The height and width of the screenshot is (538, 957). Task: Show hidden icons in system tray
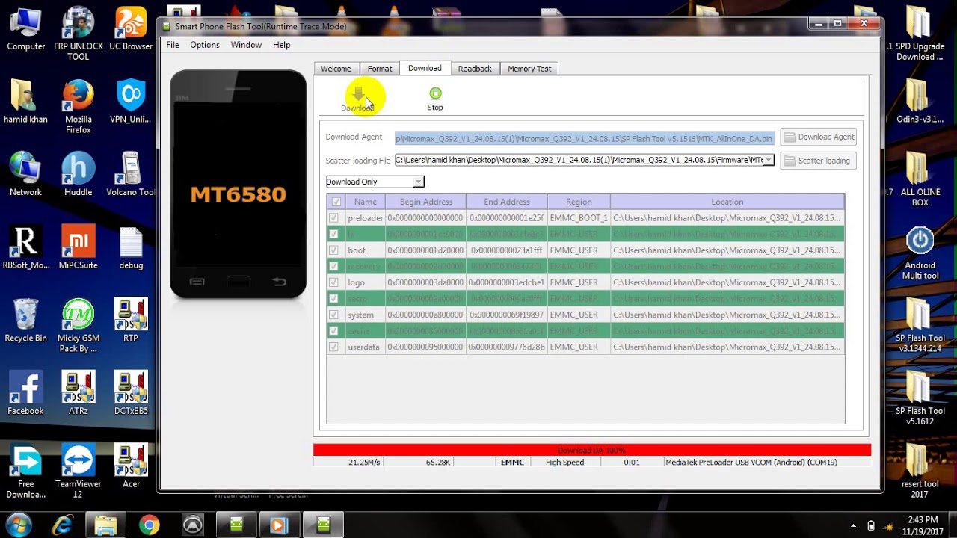(x=853, y=525)
